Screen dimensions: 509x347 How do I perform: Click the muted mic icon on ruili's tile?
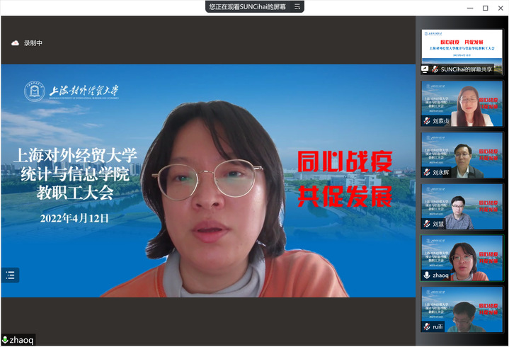[427, 326]
